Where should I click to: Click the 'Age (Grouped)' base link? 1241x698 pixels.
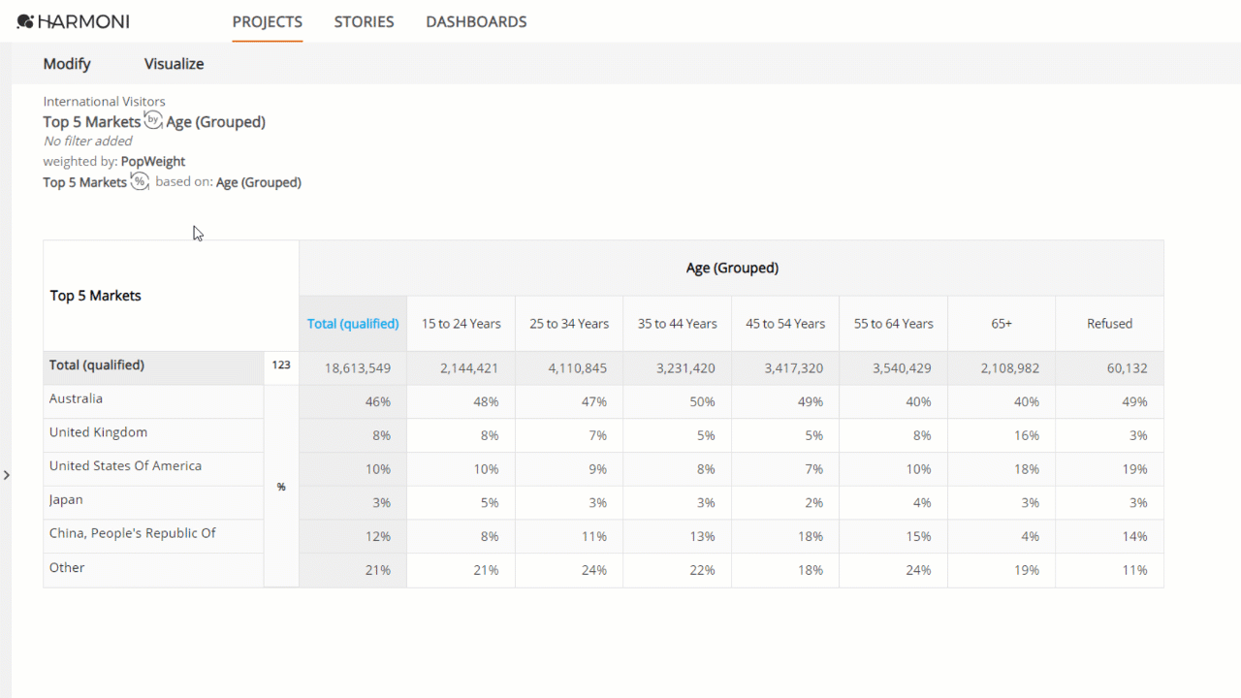tap(259, 182)
